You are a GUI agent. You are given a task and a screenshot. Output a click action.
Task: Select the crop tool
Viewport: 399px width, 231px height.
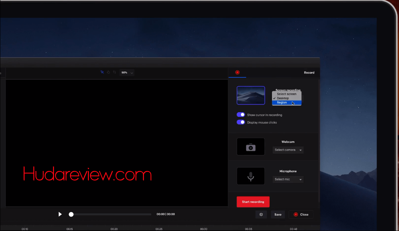115,73
